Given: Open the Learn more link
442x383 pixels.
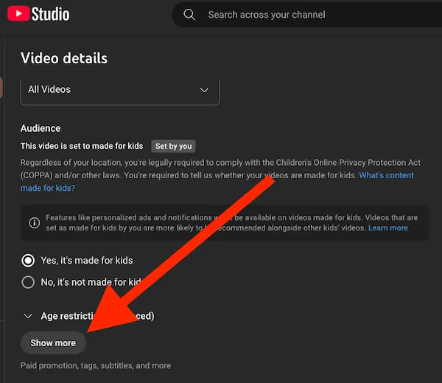Looking at the screenshot, I should point(388,228).
